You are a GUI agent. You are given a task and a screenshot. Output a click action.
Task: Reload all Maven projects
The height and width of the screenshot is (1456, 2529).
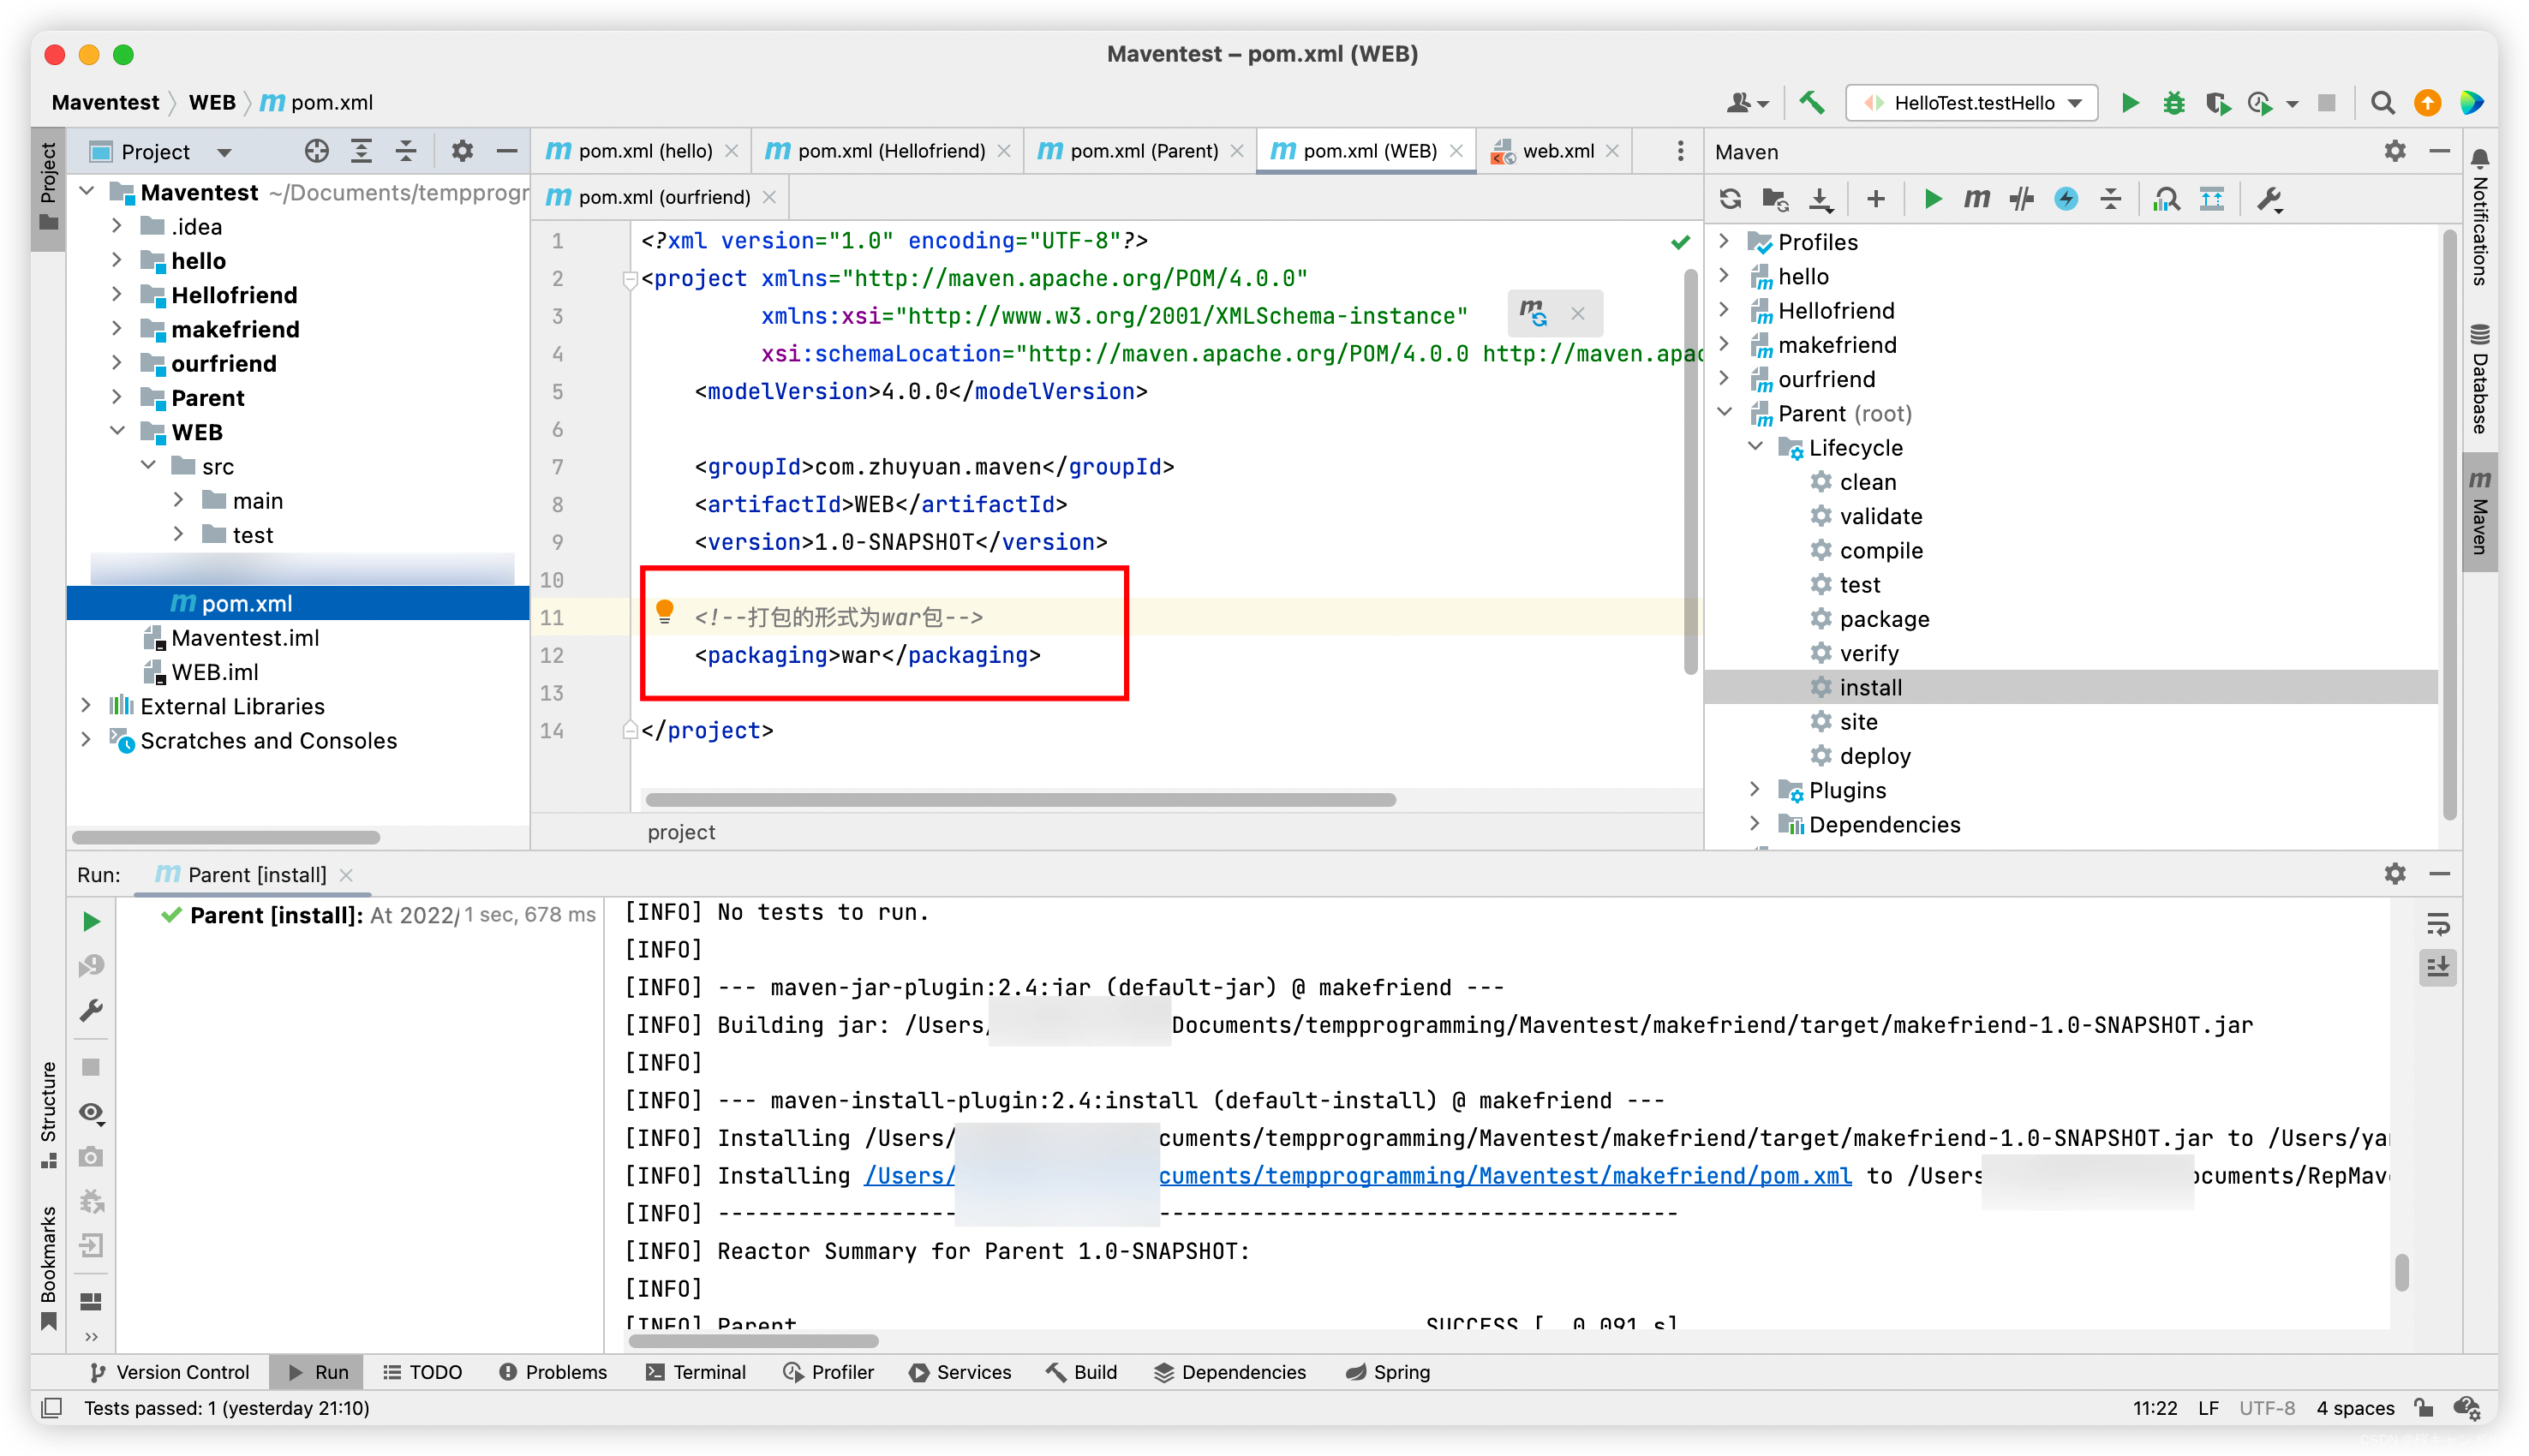(1731, 199)
